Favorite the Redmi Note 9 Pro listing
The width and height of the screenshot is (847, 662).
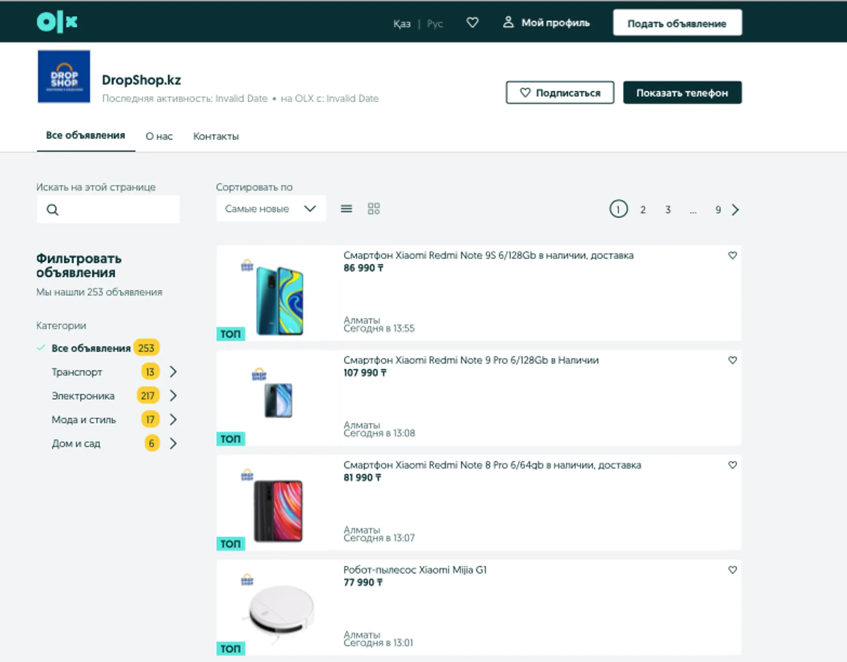click(x=732, y=360)
